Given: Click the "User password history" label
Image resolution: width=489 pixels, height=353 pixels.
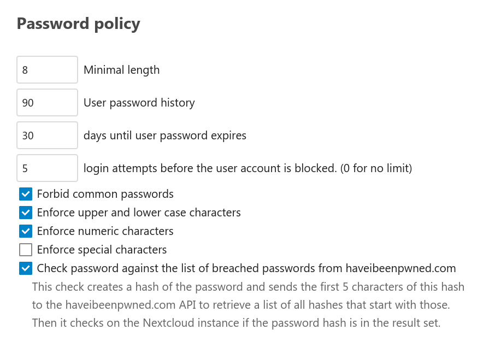Looking at the screenshot, I should 139,103.
